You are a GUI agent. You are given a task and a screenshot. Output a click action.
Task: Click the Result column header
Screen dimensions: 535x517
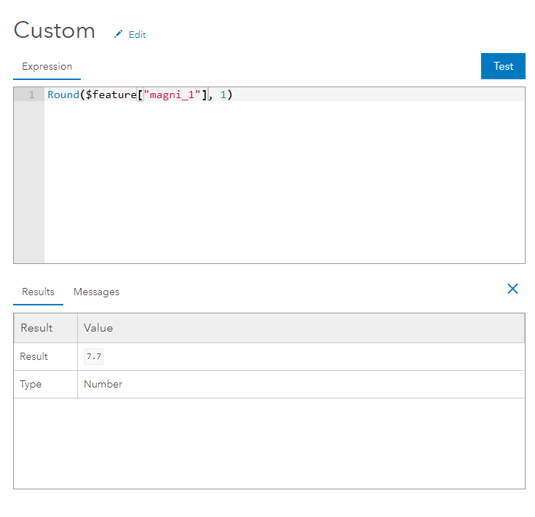pos(36,328)
